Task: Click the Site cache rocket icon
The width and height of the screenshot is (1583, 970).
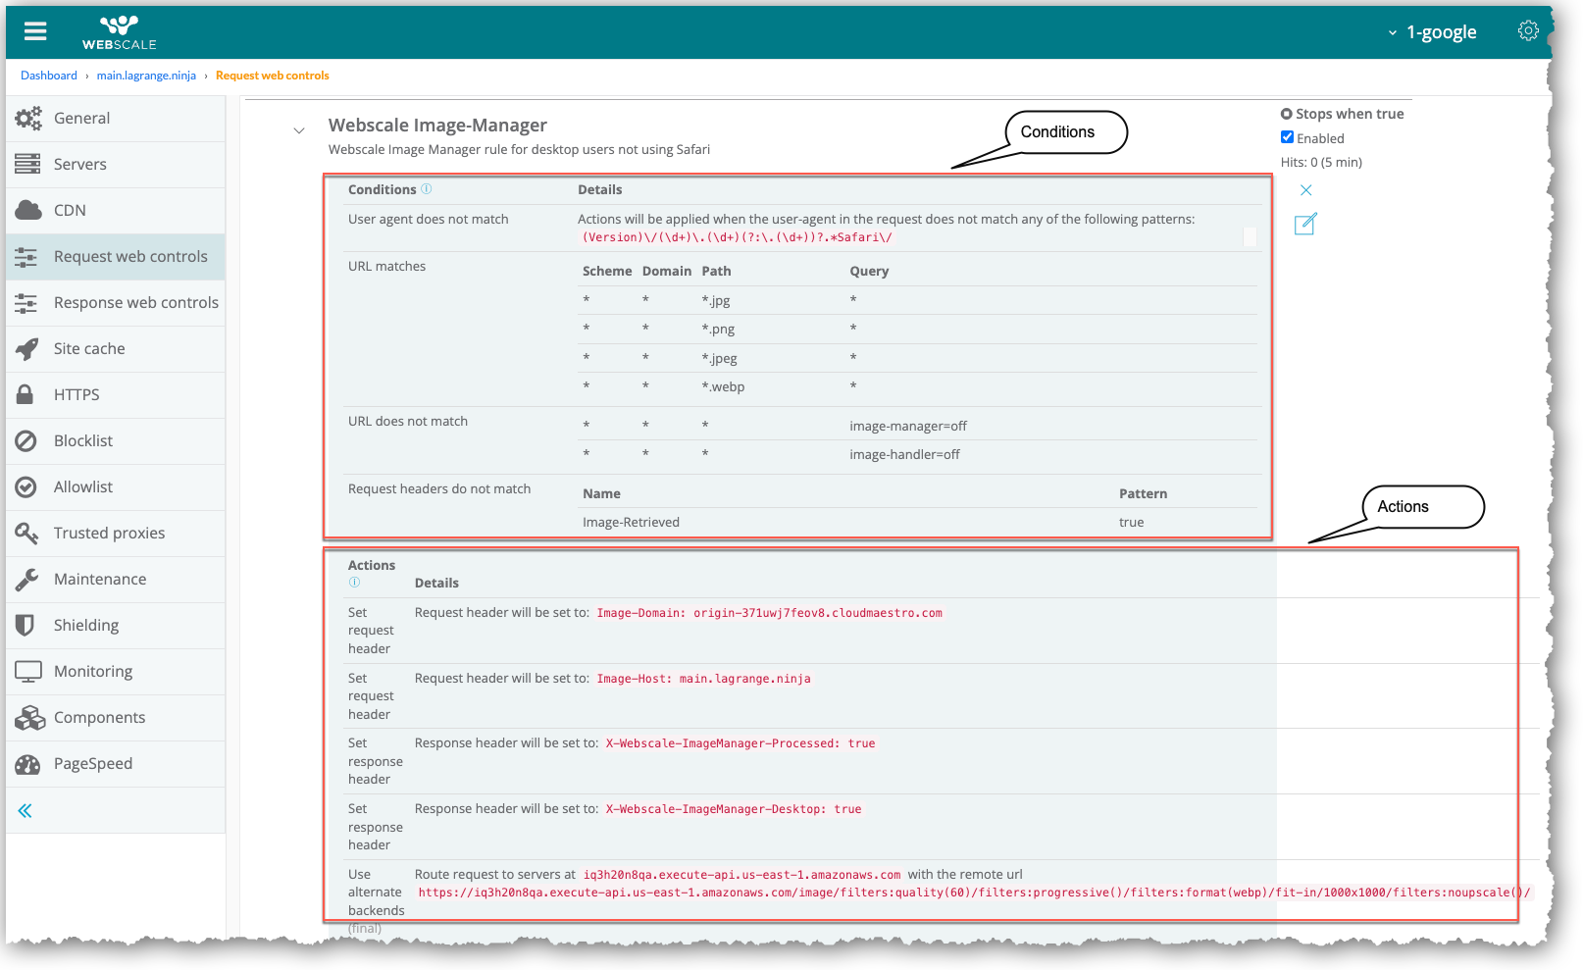Action: (x=27, y=348)
